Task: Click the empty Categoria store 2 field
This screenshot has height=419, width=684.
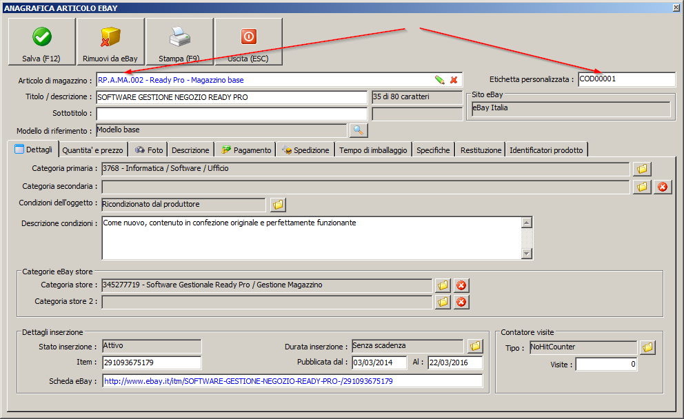Action: click(x=267, y=302)
